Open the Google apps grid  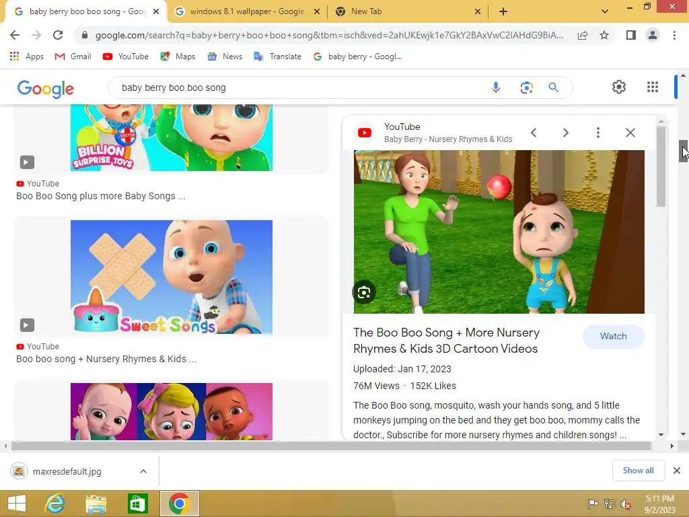(x=653, y=87)
